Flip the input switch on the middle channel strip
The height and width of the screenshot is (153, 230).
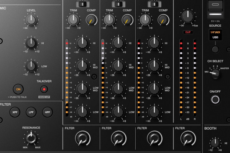coord(118,4)
